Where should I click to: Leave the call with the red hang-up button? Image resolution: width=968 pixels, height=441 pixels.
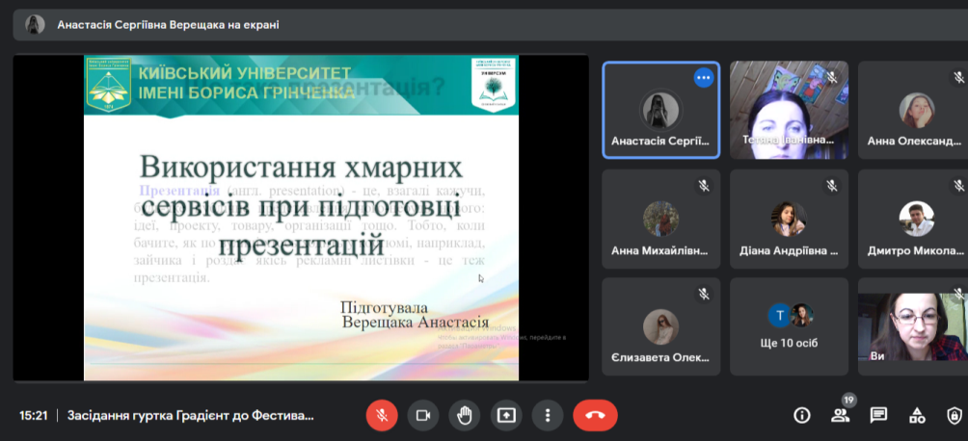(x=595, y=415)
